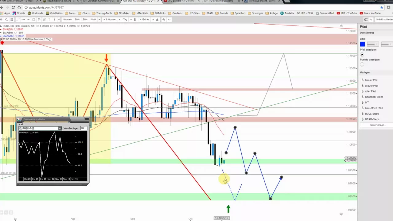Screen dimensions: 393x221
Task: Navigate back in the browser
Action: click(2, 7)
